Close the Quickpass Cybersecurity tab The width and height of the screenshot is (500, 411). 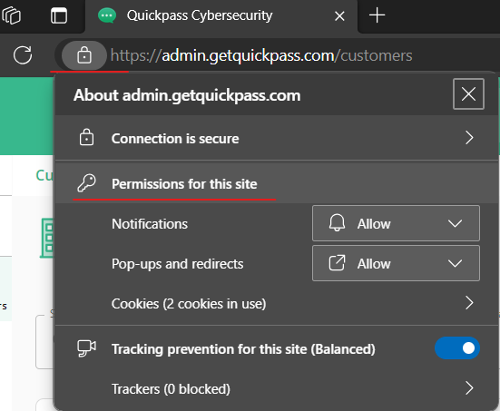coord(339,16)
